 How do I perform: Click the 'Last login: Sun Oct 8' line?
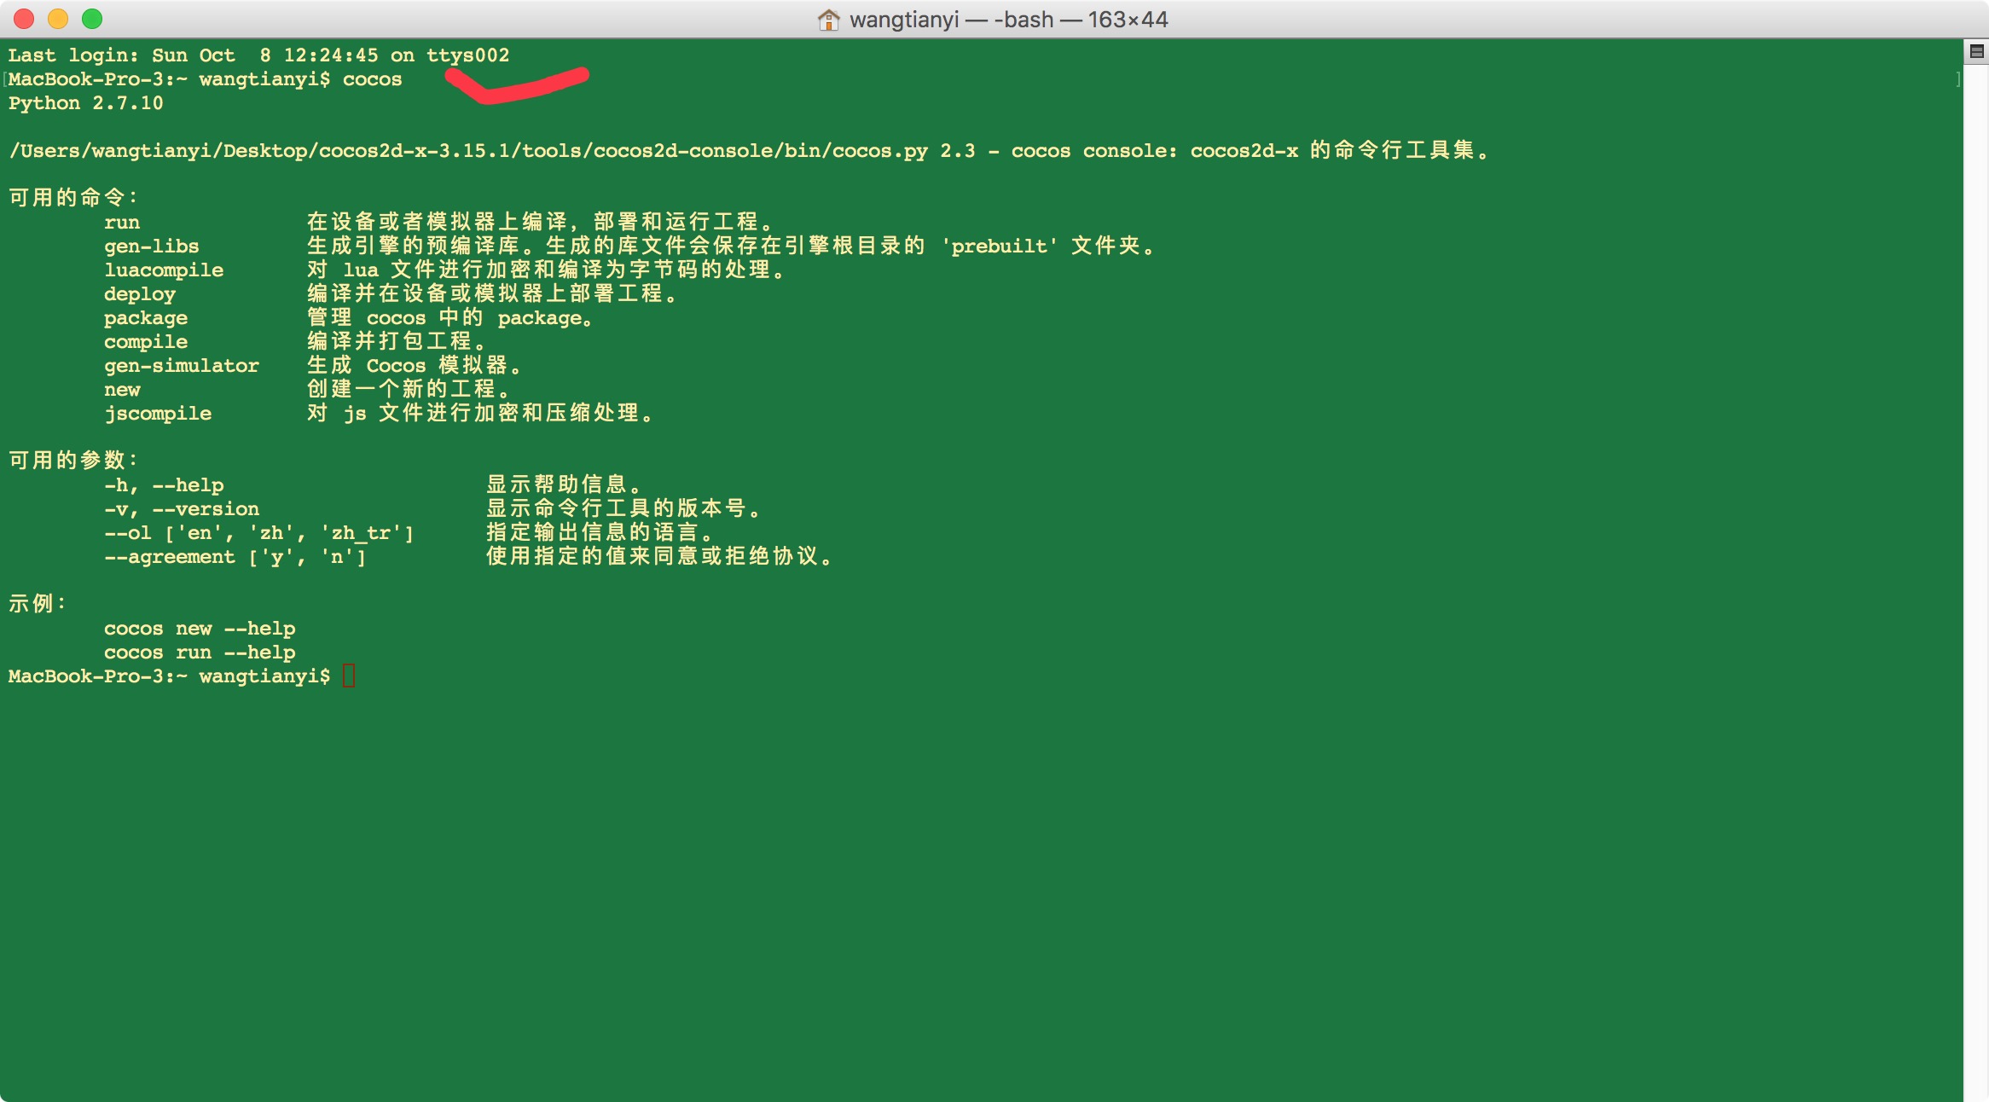coord(258,55)
